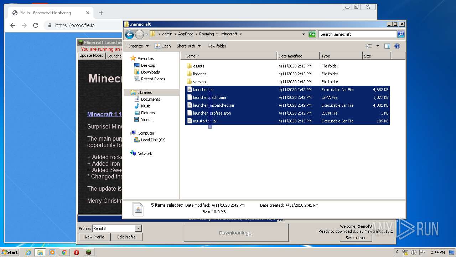Open a new tab in Chrome
The width and height of the screenshot is (456, 257).
101,13
